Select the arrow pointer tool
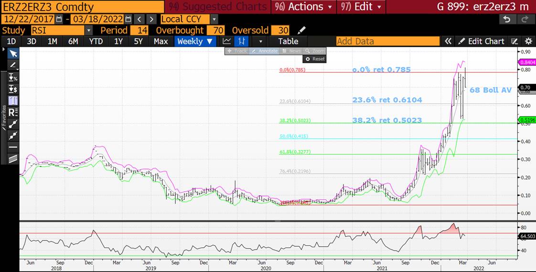 [x=13, y=53]
